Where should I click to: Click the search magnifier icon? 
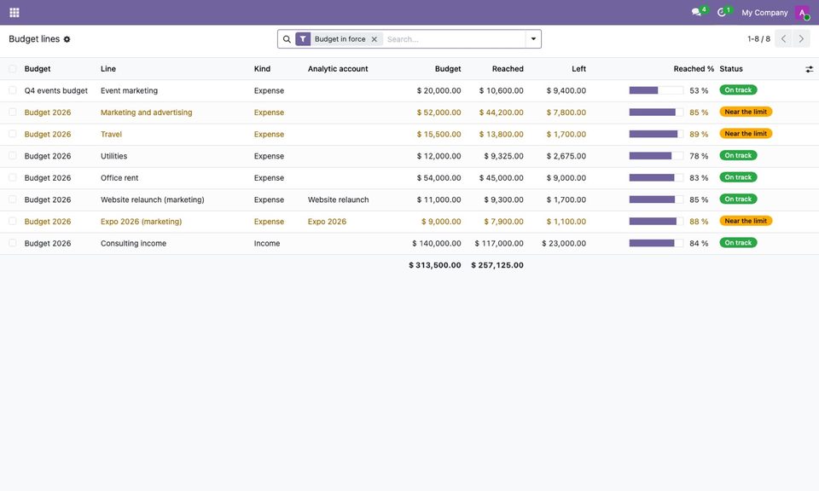pos(287,39)
